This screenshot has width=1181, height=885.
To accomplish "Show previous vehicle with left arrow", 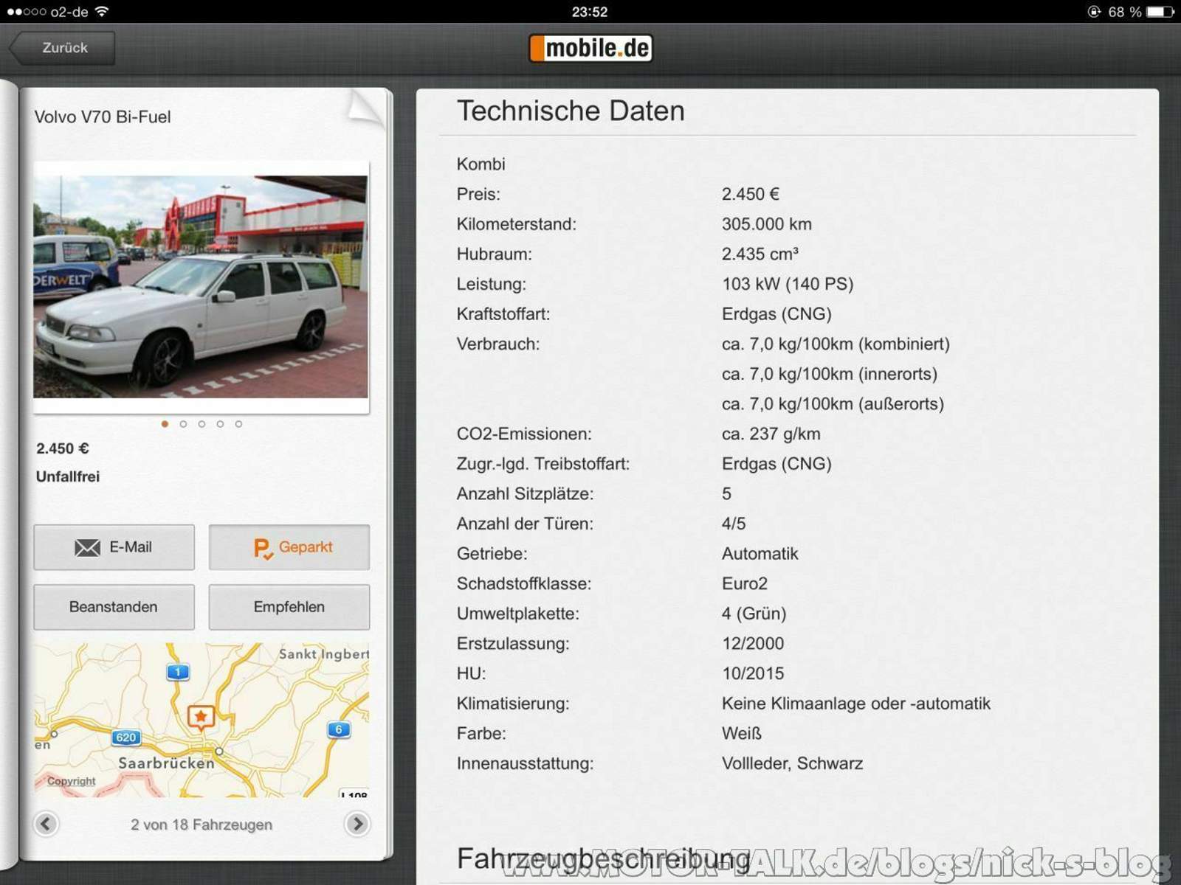I will point(46,824).
